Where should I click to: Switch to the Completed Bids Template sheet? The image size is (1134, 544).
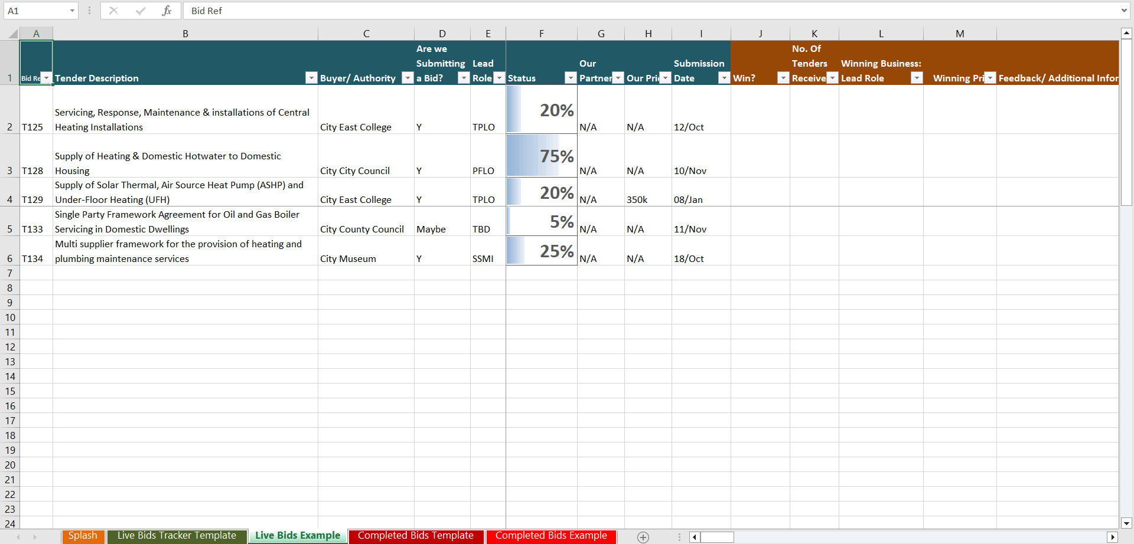(x=416, y=536)
